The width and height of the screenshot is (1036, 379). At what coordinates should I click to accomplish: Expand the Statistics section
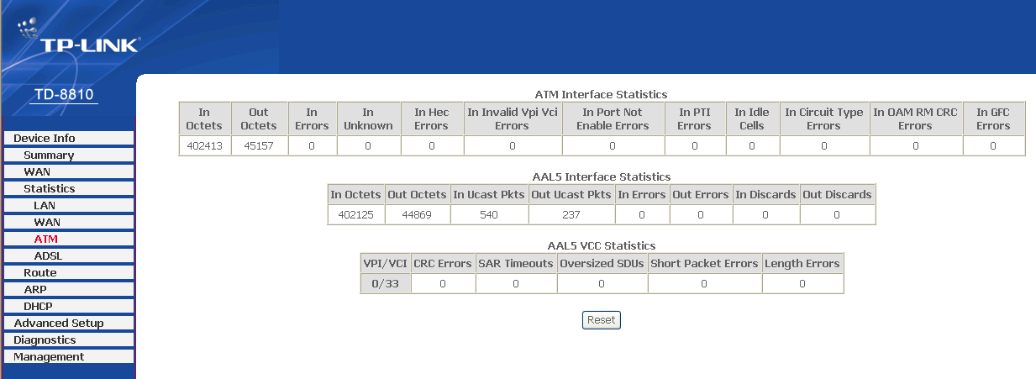tap(50, 188)
